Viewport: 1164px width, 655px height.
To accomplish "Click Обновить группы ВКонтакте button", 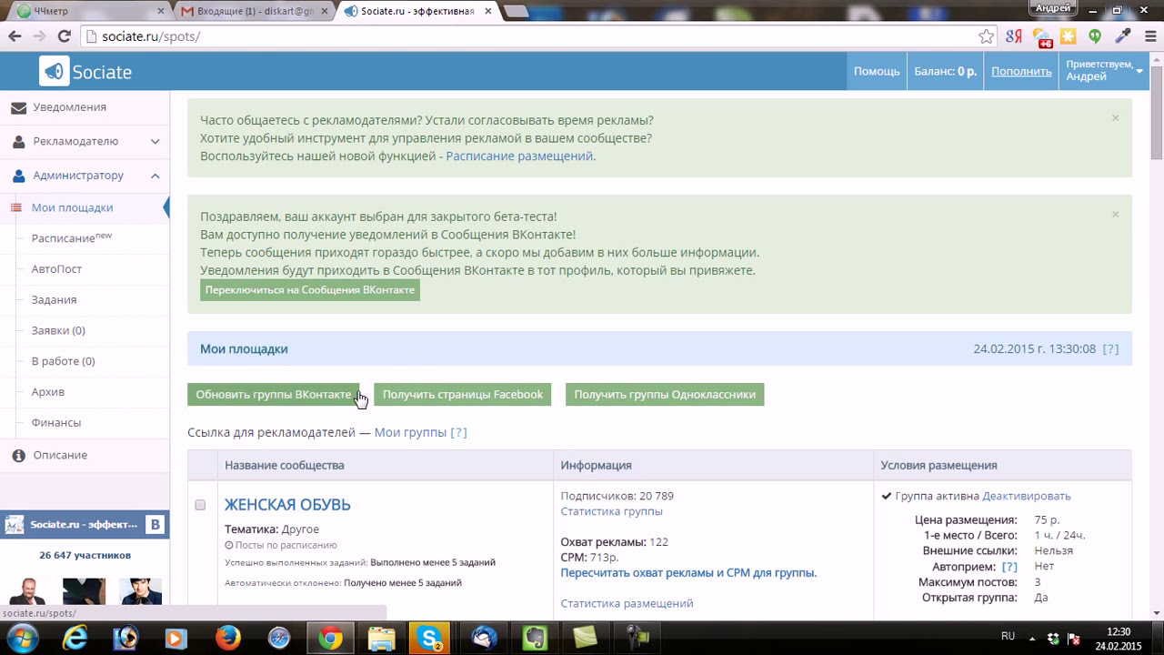I will pos(273,395).
